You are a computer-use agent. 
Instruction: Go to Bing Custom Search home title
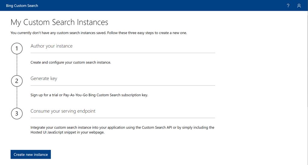coord(22,6)
